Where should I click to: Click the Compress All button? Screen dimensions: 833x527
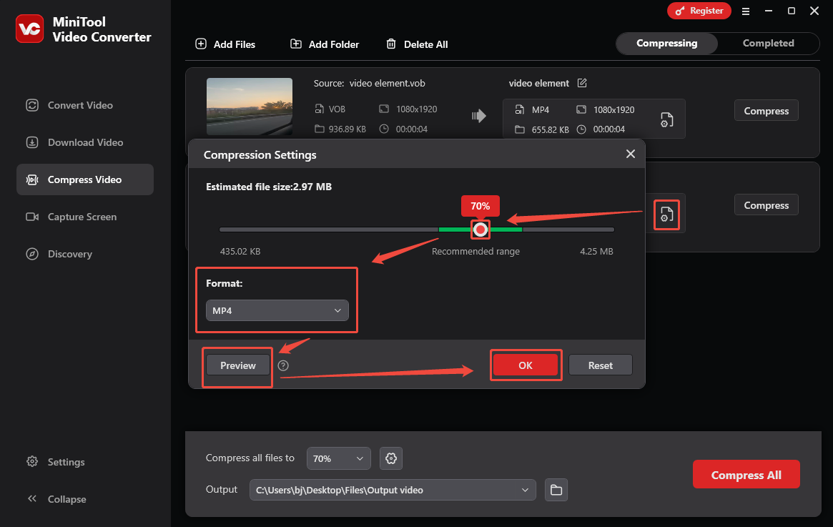pos(746,474)
